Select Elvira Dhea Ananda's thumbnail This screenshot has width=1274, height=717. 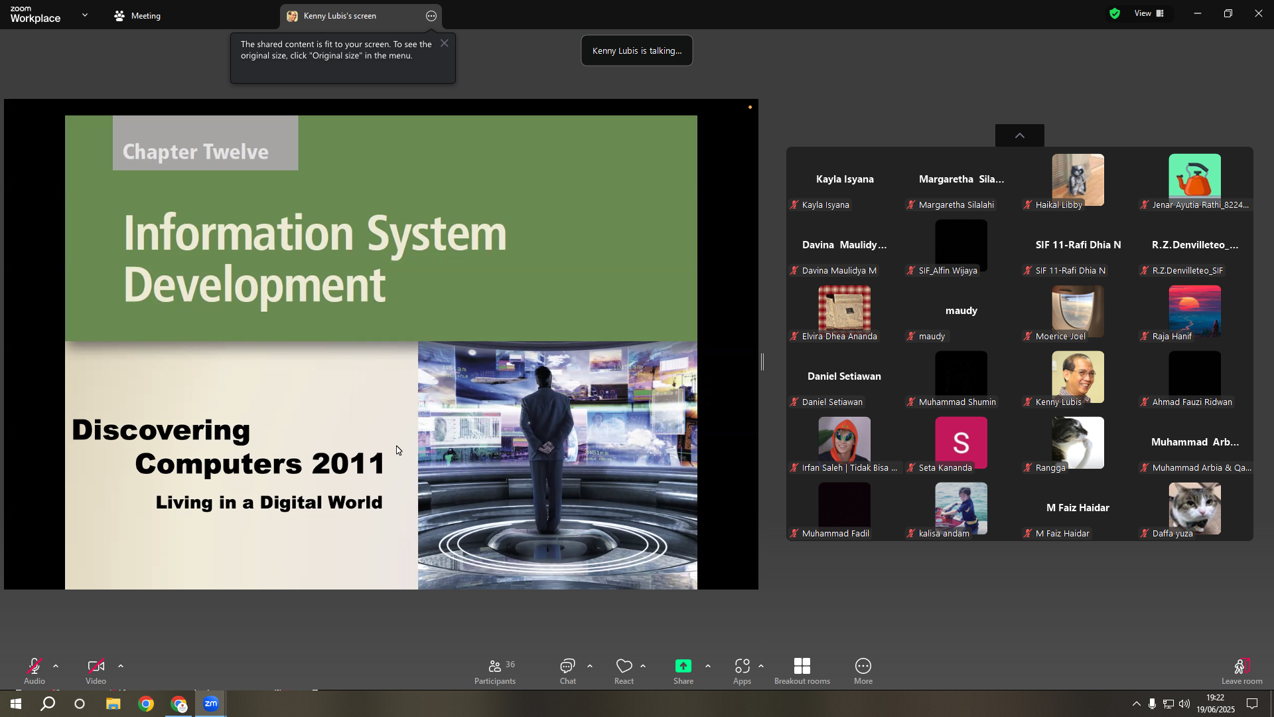point(844,311)
